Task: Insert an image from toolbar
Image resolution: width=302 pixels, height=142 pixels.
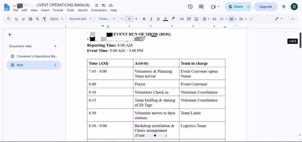Action: click(x=196, y=19)
